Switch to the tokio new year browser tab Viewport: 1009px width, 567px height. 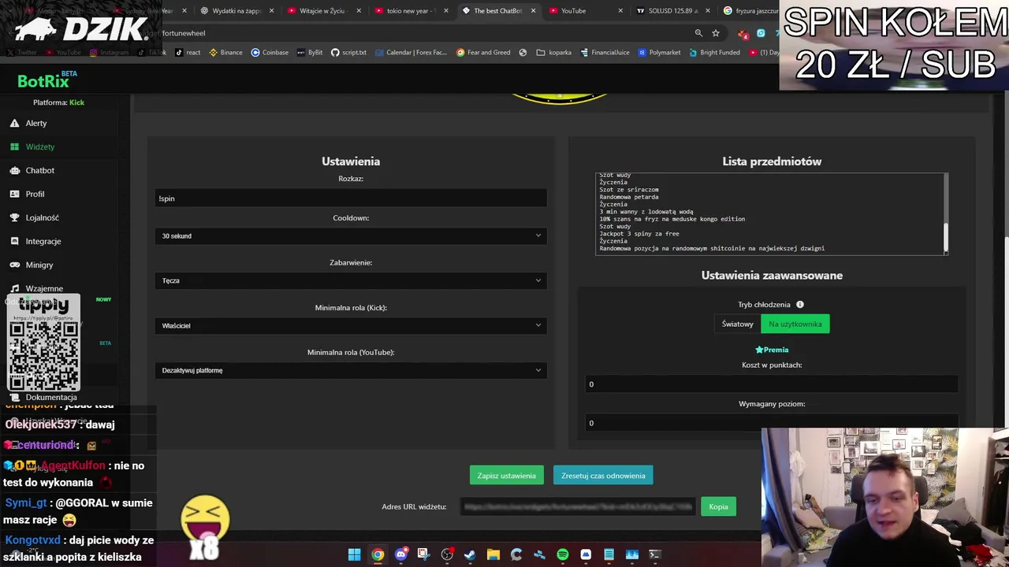click(x=410, y=11)
